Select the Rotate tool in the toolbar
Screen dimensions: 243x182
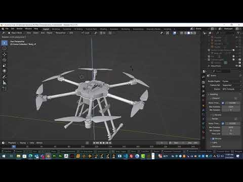5,60
